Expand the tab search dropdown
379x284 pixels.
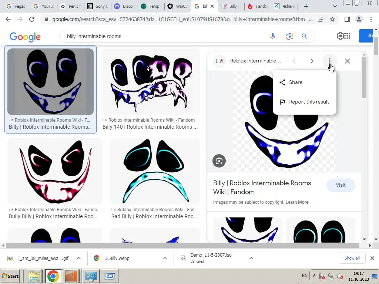(335, 6)
